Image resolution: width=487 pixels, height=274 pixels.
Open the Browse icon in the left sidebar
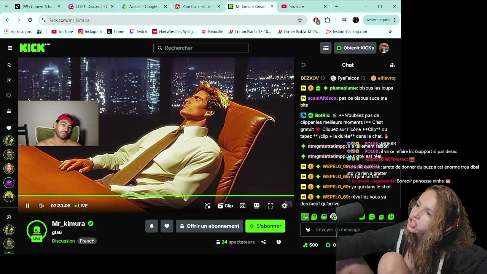click(9, 80)
